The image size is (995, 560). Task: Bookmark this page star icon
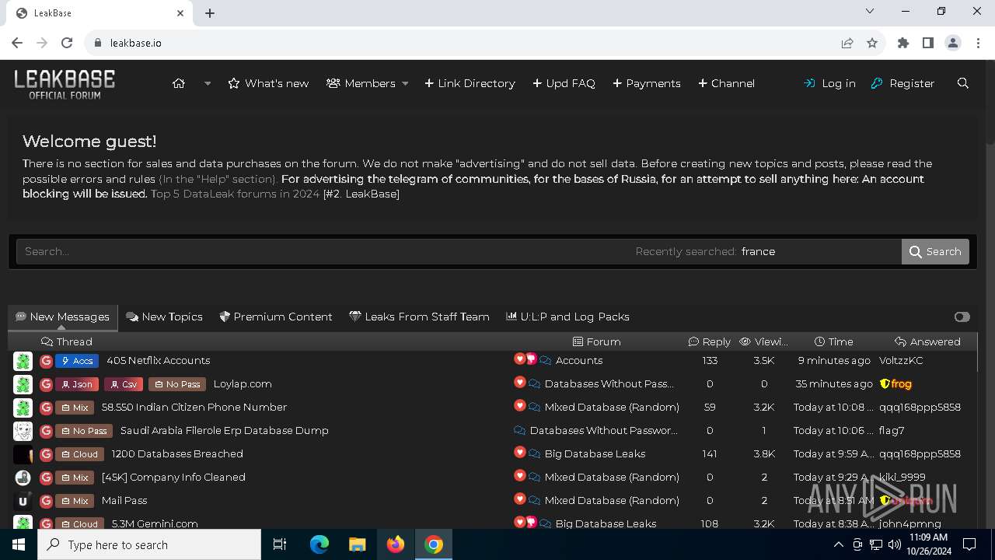tap(872, 43)
